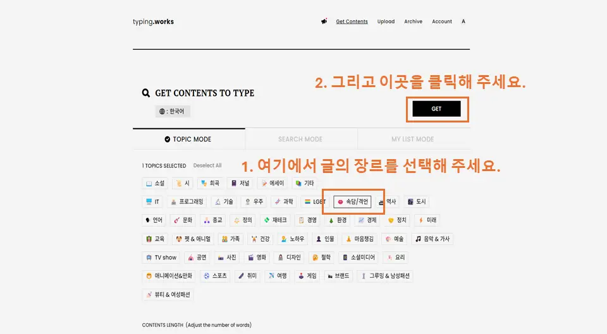Select the 언어 topic

point(154,220)
